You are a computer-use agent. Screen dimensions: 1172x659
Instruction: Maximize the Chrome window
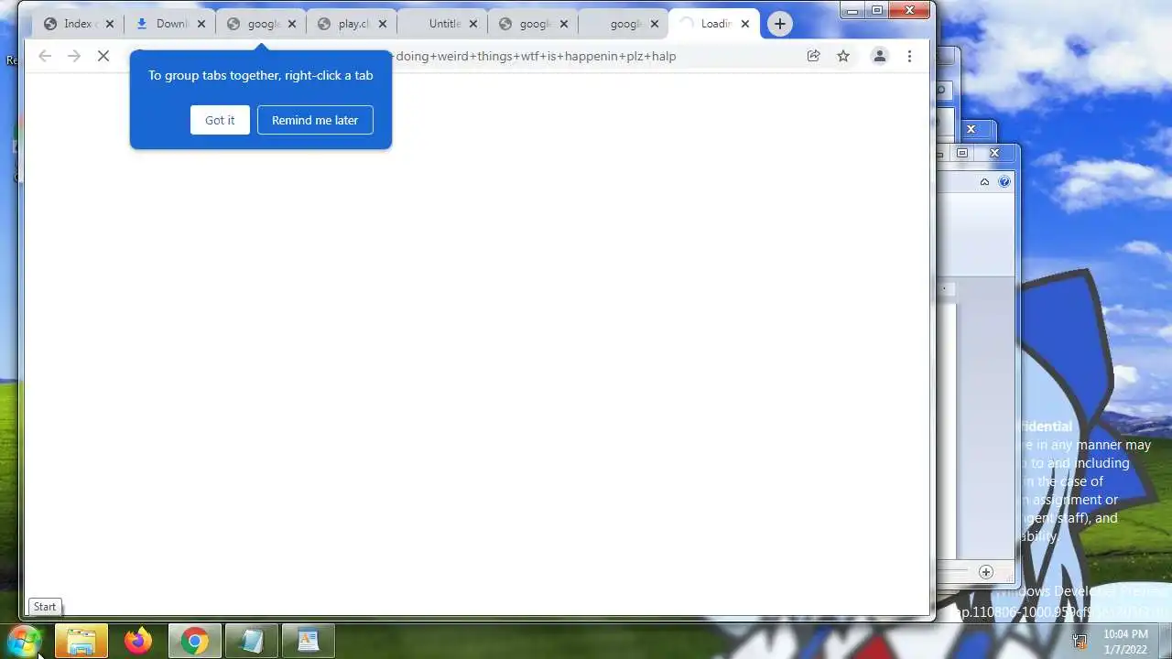[x=876, y=10]
